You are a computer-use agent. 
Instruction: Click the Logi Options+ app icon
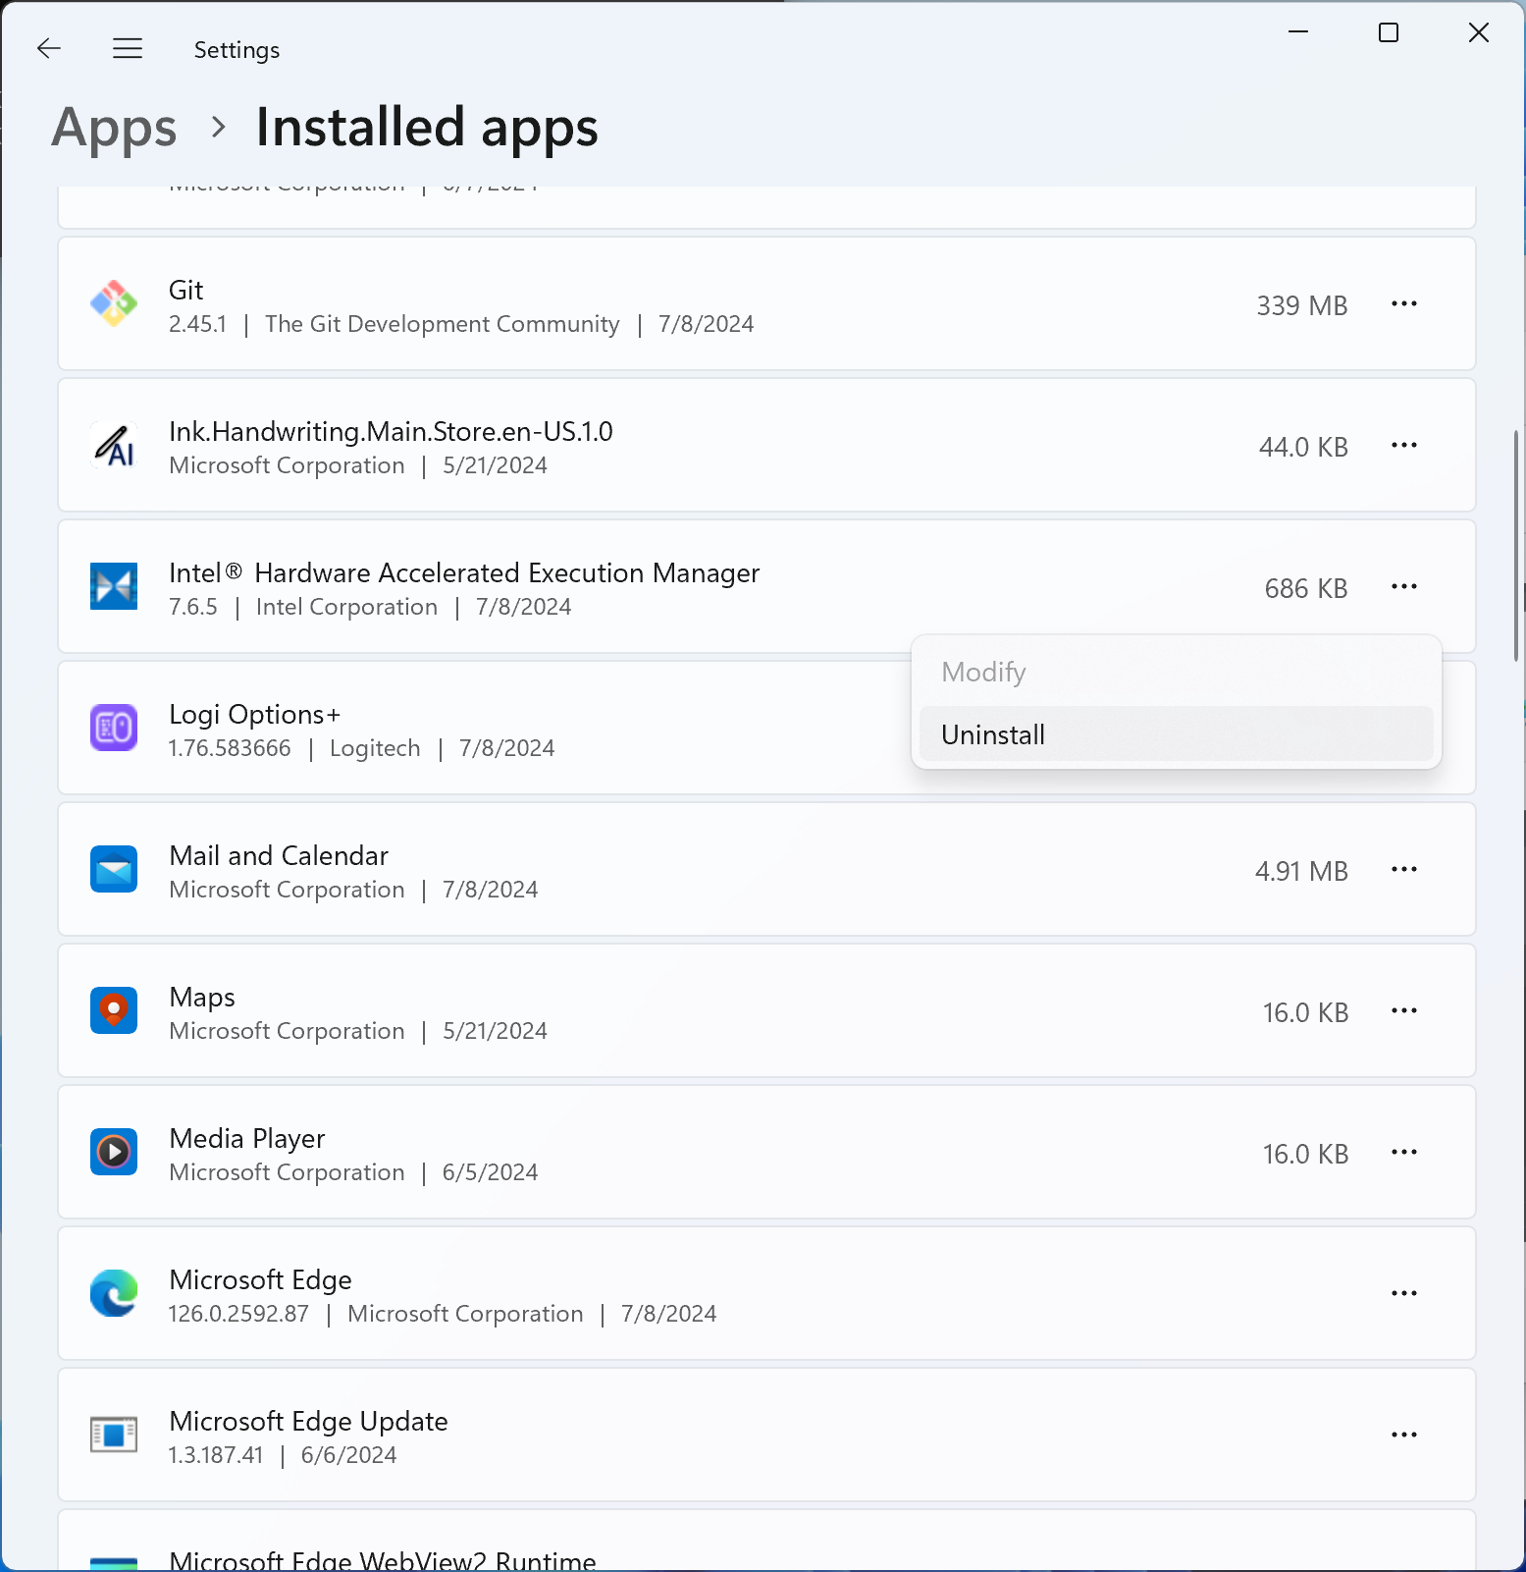[114, 729]
